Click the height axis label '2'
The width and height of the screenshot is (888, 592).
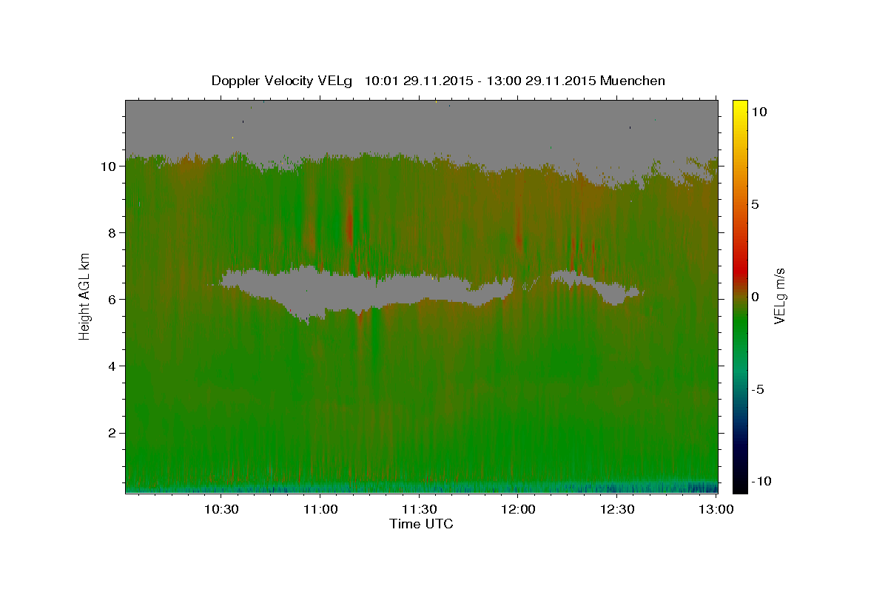click(112, 433)
